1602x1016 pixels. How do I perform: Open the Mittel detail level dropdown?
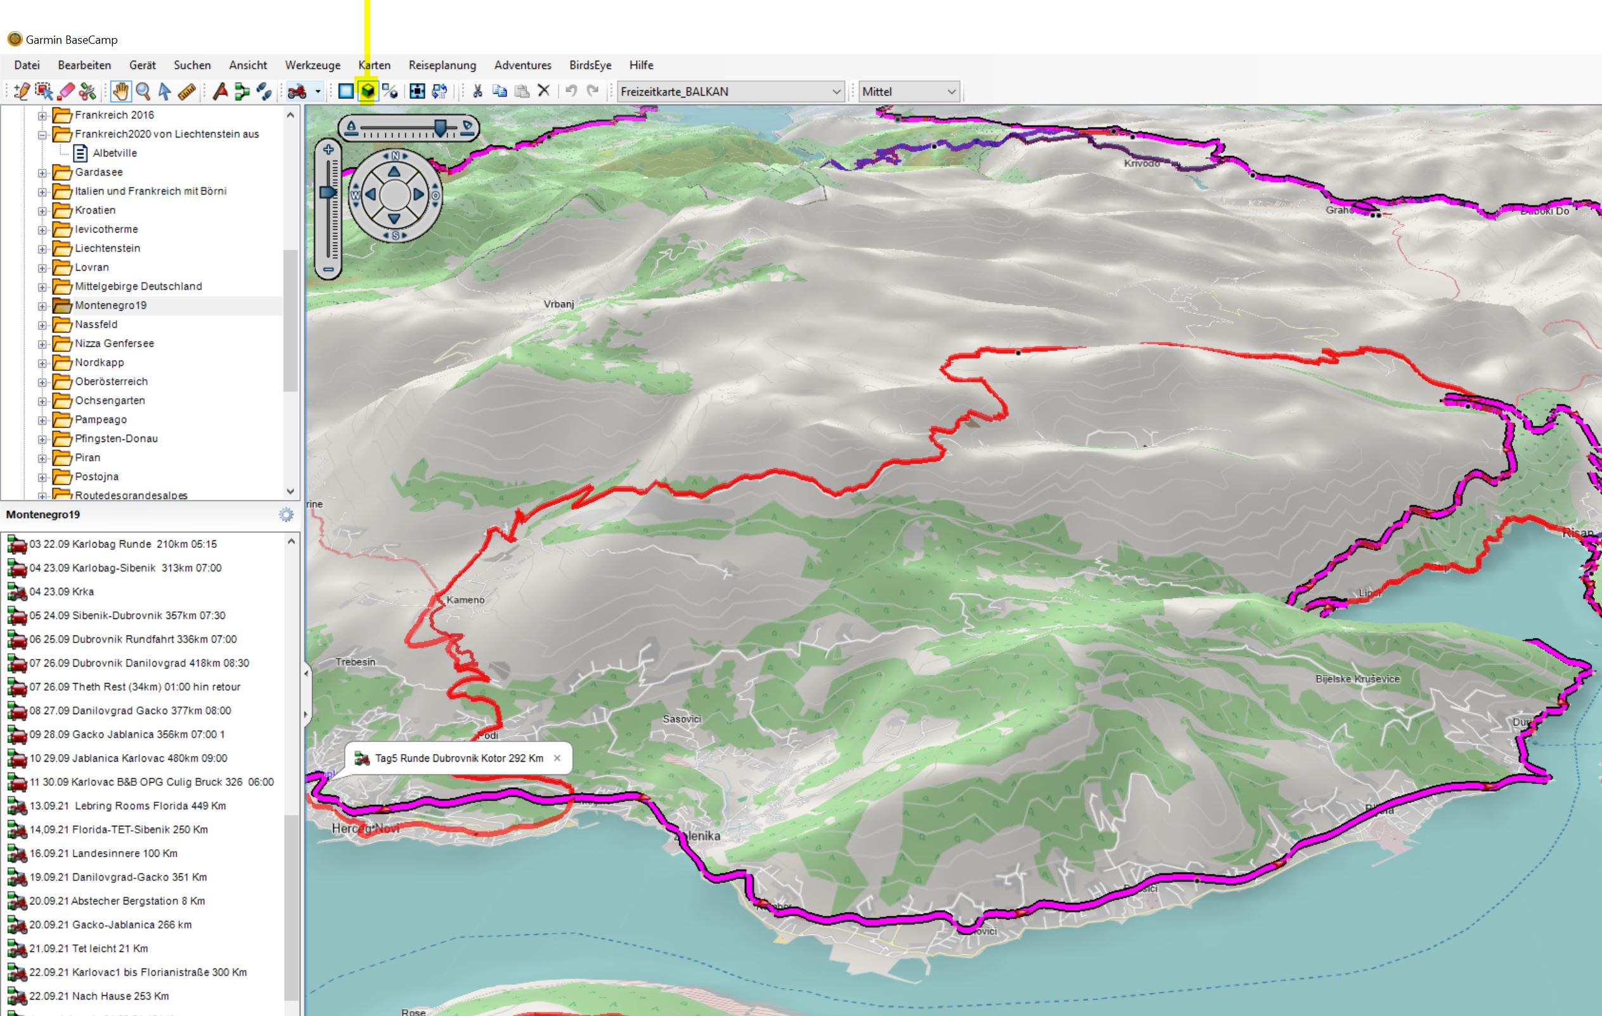pyautogui.click(x=952, y=92)
